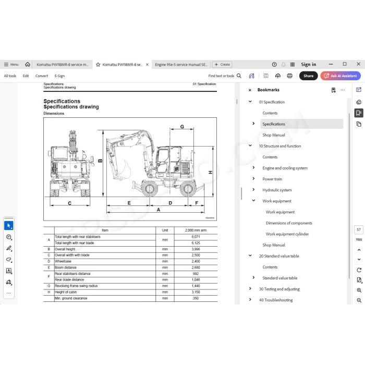
Task: Click the Share button
Action: 309,76
